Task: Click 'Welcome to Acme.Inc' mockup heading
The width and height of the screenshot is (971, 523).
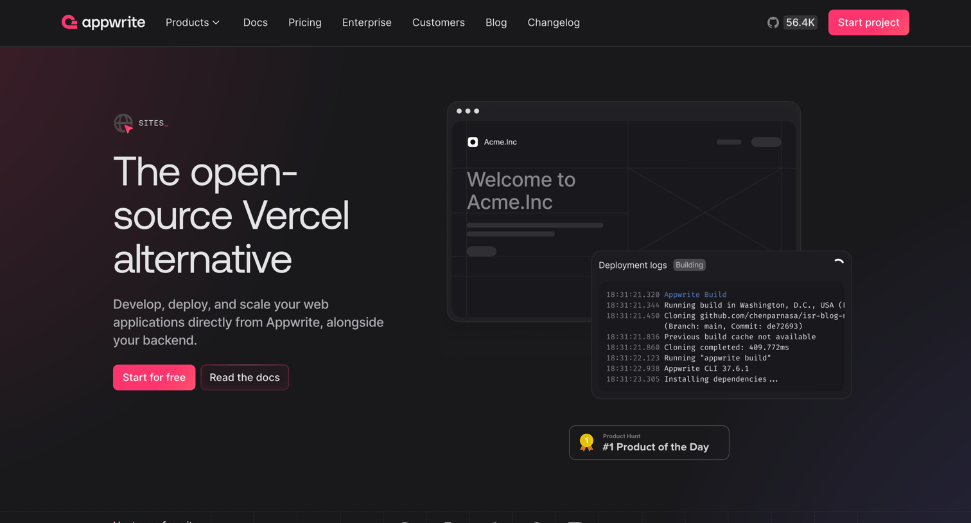Action: (x=521, y=191)
